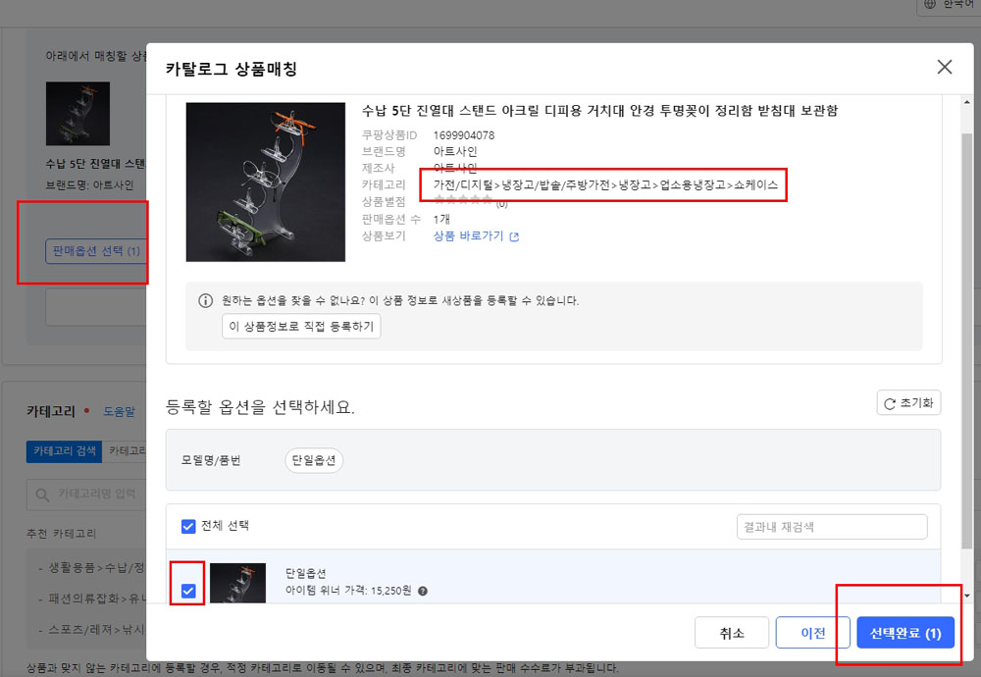Click the 쿠팡상품ID value 1699904078
This screenshot has height=677, width=981.
[464, 135]
